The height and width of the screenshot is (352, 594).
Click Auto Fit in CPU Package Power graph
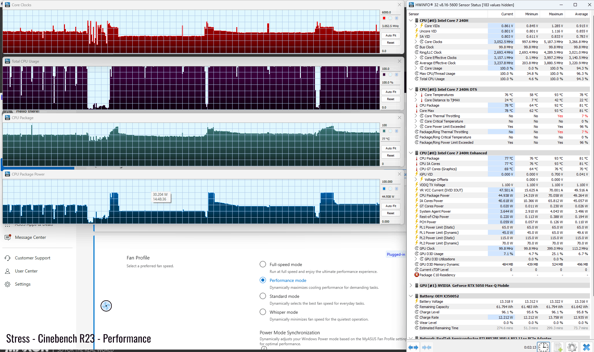(391, 206)
